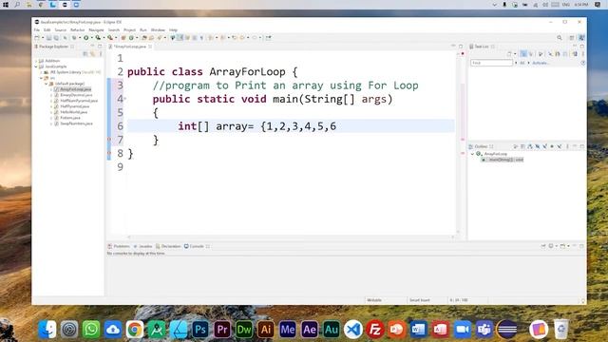Screen dimensions: 608x342
Task: Open the Source menu
Action: pyautogui.click(x=60, y=29)
